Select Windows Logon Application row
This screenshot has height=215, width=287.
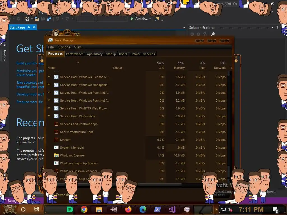point(137,163)
